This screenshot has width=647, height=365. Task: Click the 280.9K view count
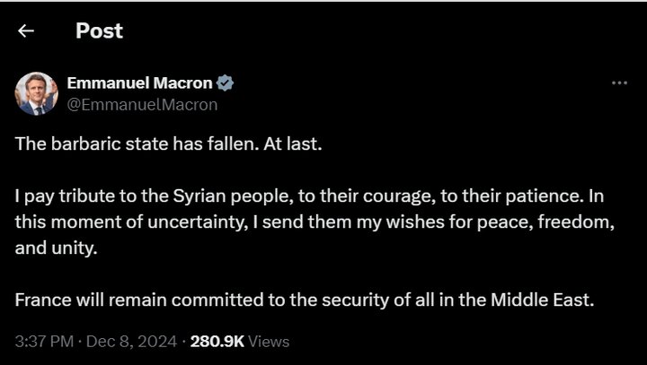click(x=216, y=342)
